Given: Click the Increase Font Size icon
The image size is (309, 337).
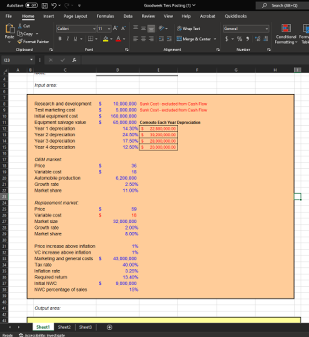Looking at the screenshot, I should coord(115,28).
